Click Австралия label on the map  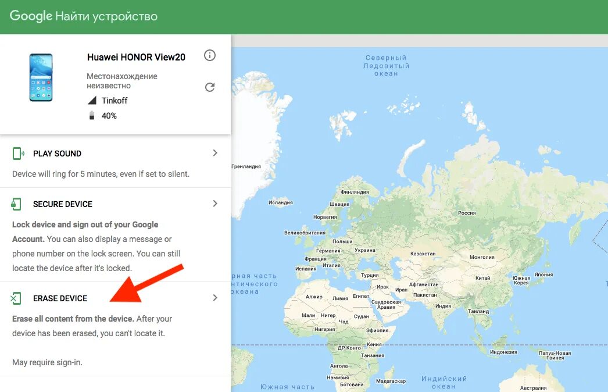point(533,388)
